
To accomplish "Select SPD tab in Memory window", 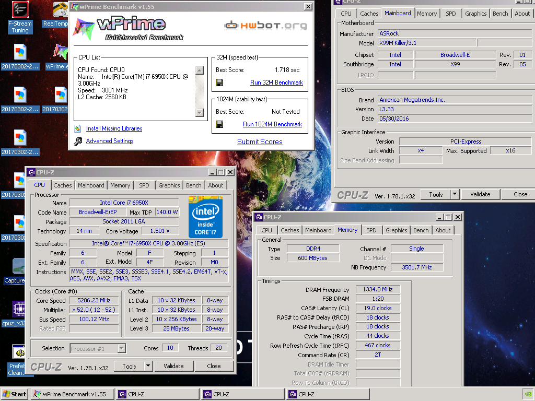I will pos(371,230).
